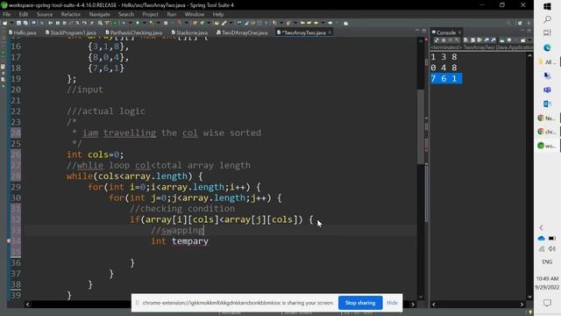Viewport: 561px width, 316px height.
Task: Click the editor horizontal scroll left arrow
Action: pos(27,305)
